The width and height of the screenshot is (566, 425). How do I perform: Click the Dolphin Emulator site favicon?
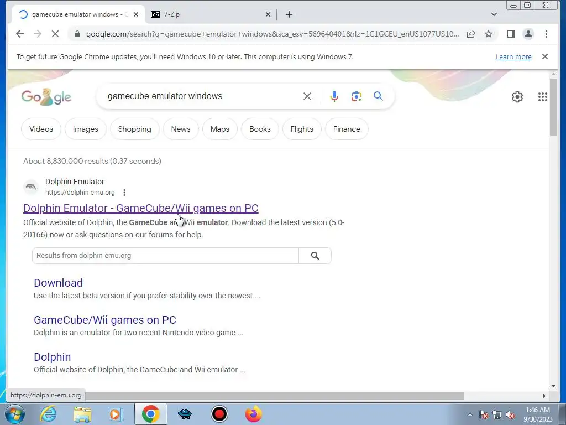31,187
